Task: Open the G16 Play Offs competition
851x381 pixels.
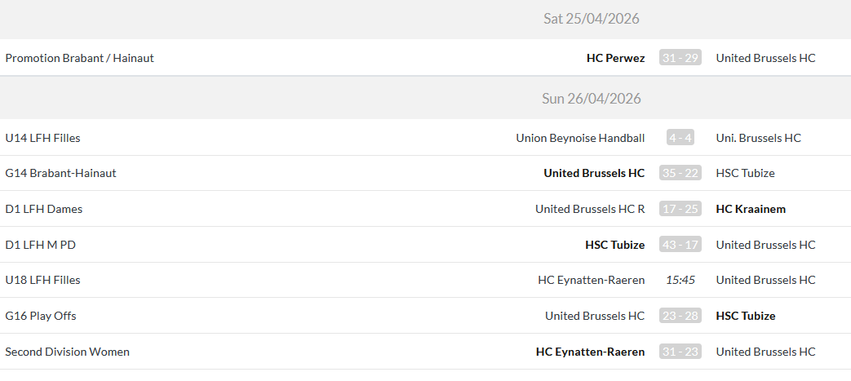Action: 40,316
